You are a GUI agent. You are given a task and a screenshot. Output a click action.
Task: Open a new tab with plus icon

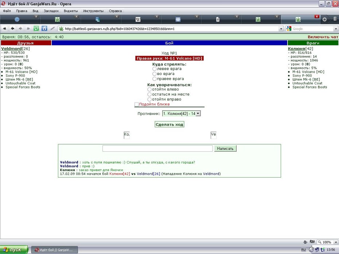[324, 19]
